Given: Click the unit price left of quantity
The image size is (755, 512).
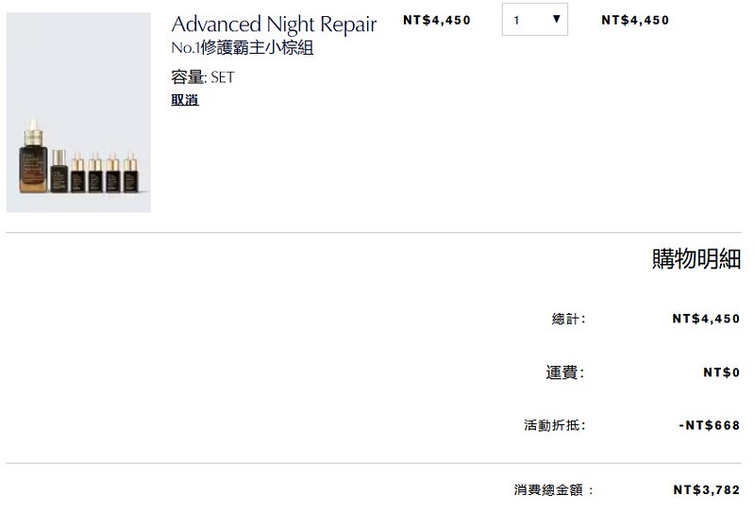Looking at the screenshot, I should [x=436, y=20].
